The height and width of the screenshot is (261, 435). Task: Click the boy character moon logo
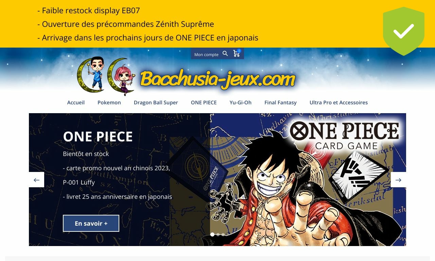91,74
